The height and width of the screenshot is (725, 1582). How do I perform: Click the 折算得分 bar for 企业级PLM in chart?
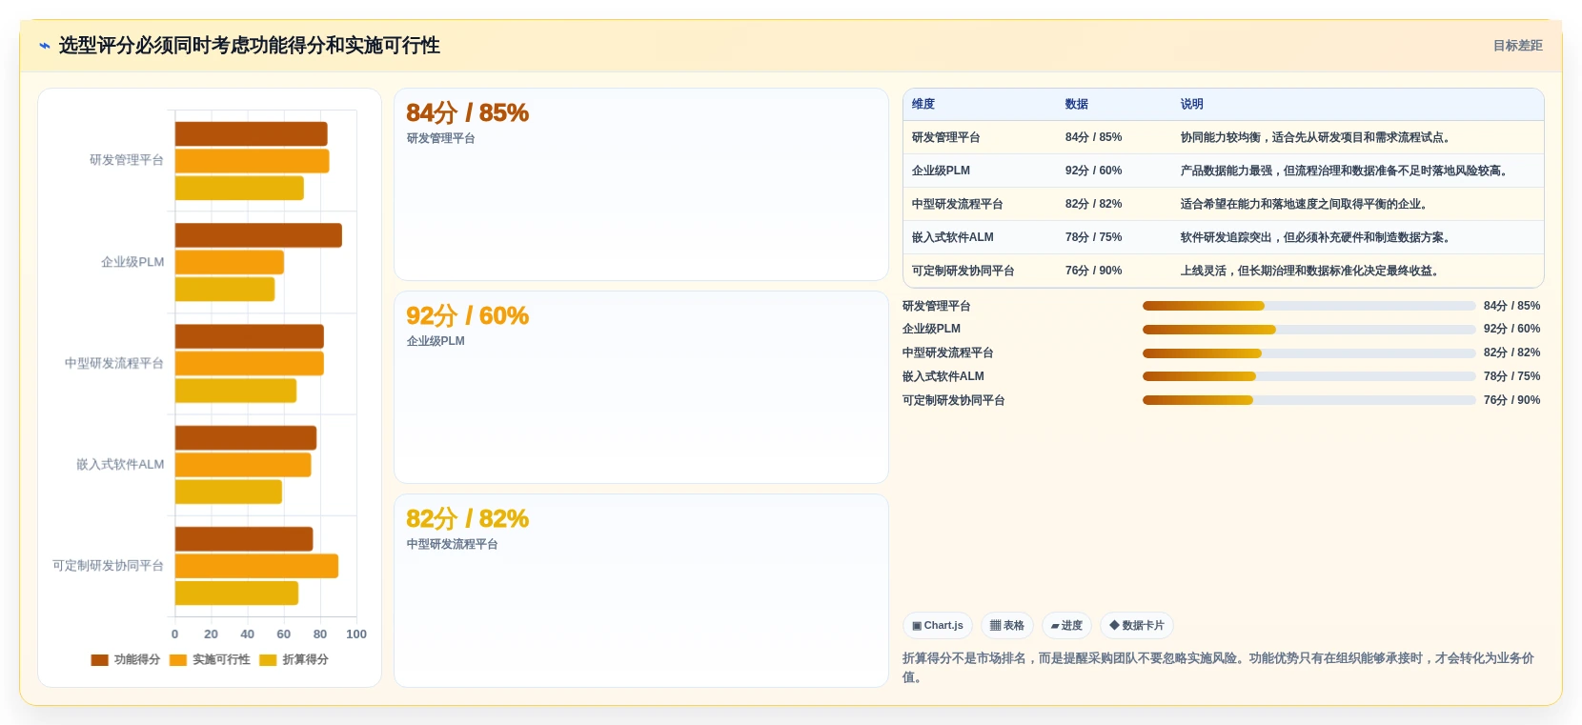(225, 290)
